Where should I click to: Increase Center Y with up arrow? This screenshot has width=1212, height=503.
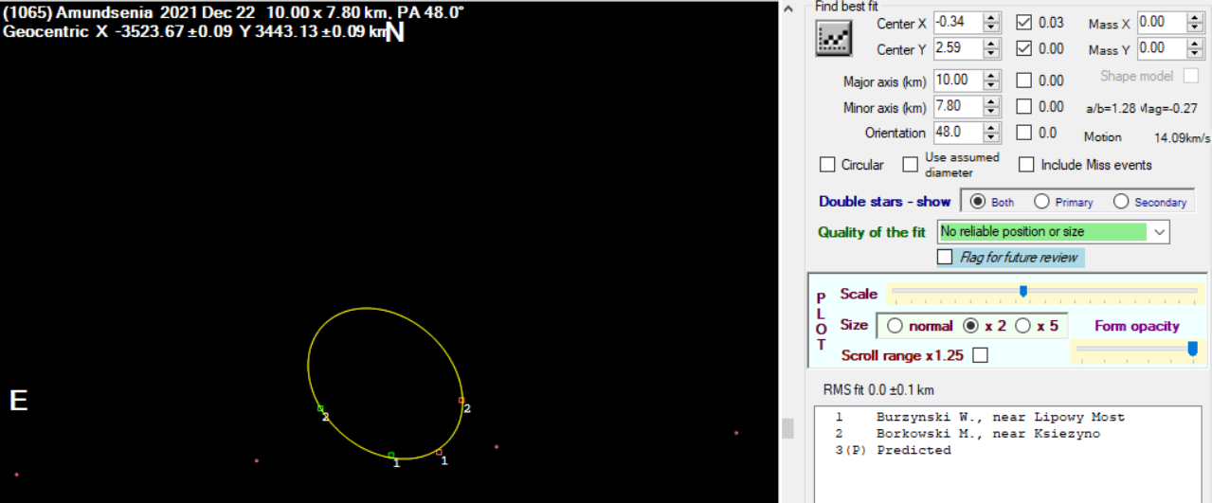tap(992, 45)
